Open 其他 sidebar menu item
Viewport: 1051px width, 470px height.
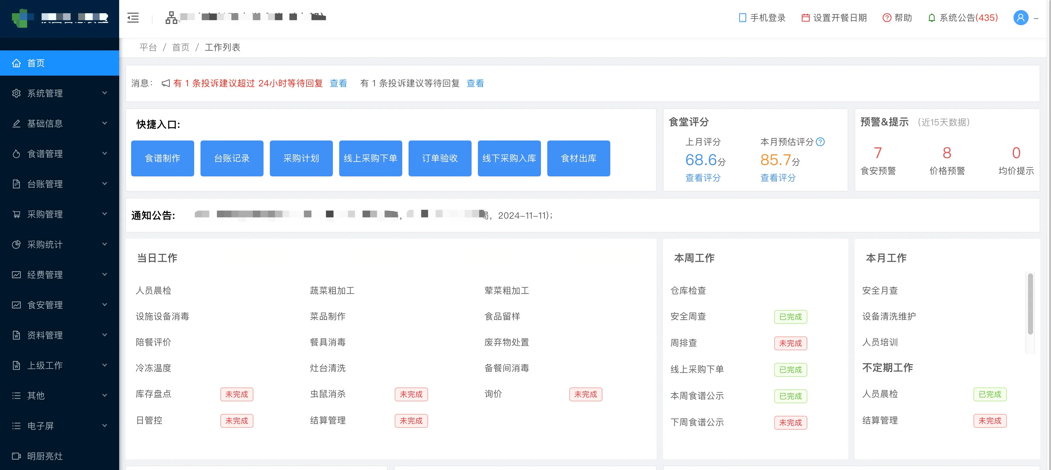click(x=60, y=395)
